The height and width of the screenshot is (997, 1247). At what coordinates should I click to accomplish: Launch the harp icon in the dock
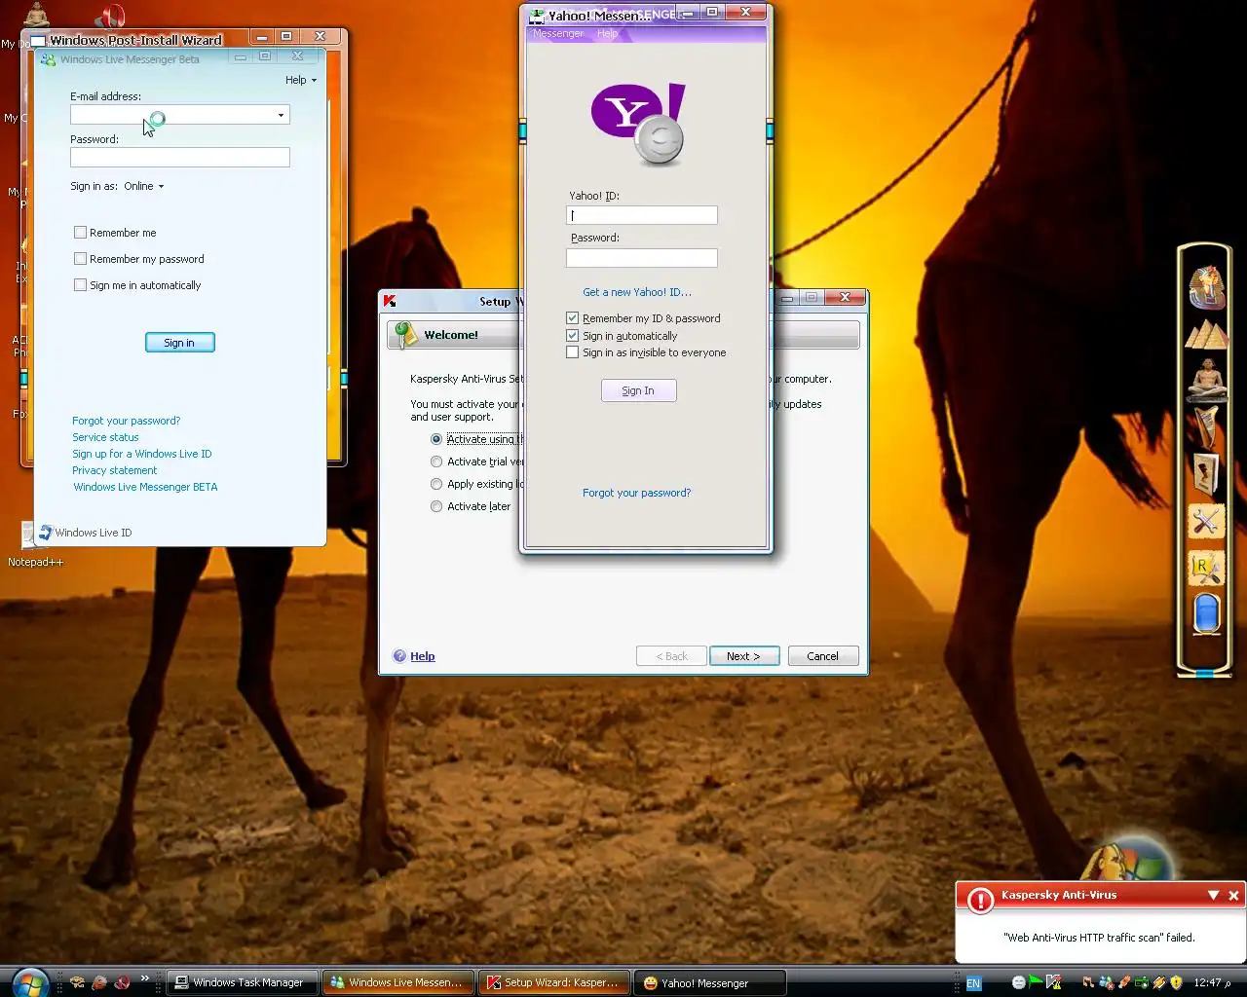pos(1206,426)
